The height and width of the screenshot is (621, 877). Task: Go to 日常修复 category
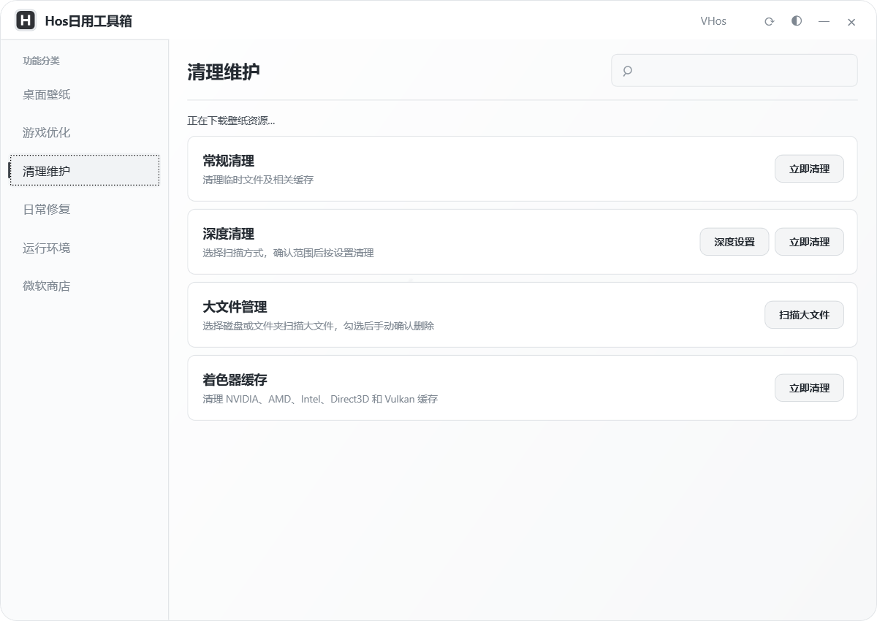click(84, 209)
